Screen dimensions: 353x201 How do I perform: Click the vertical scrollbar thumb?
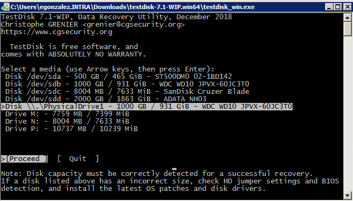(348, 28)
